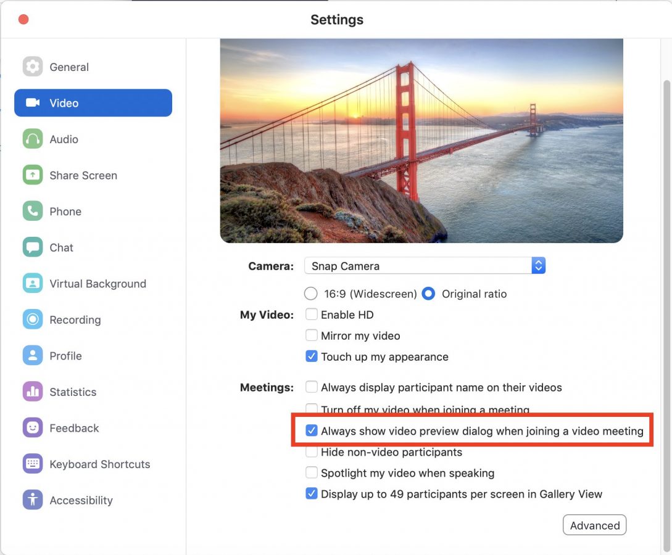Click the Phone handset icon
The height and width of the screenshot is (555, 672).
pyautogui.click(x=33, y=211)
